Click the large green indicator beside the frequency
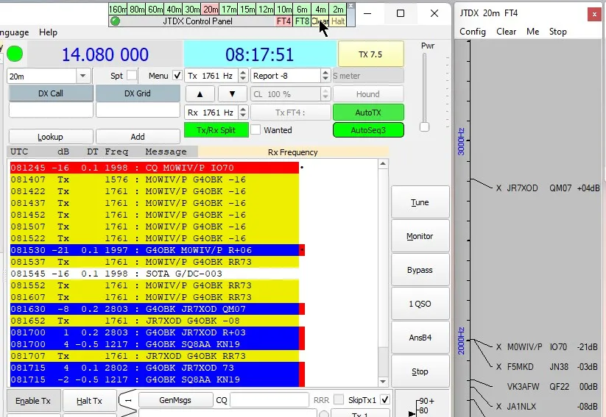The height and width of the screenshot is (417, 606). click(x=15, y=54)
